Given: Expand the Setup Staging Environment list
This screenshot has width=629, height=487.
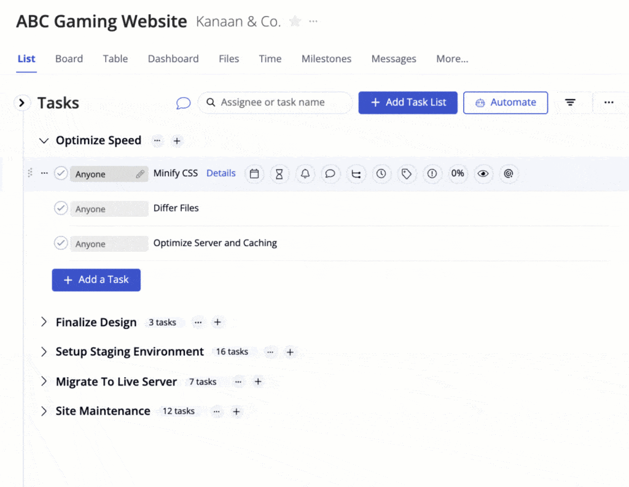Looking at the screenshot, I should [x=44, y=351].
